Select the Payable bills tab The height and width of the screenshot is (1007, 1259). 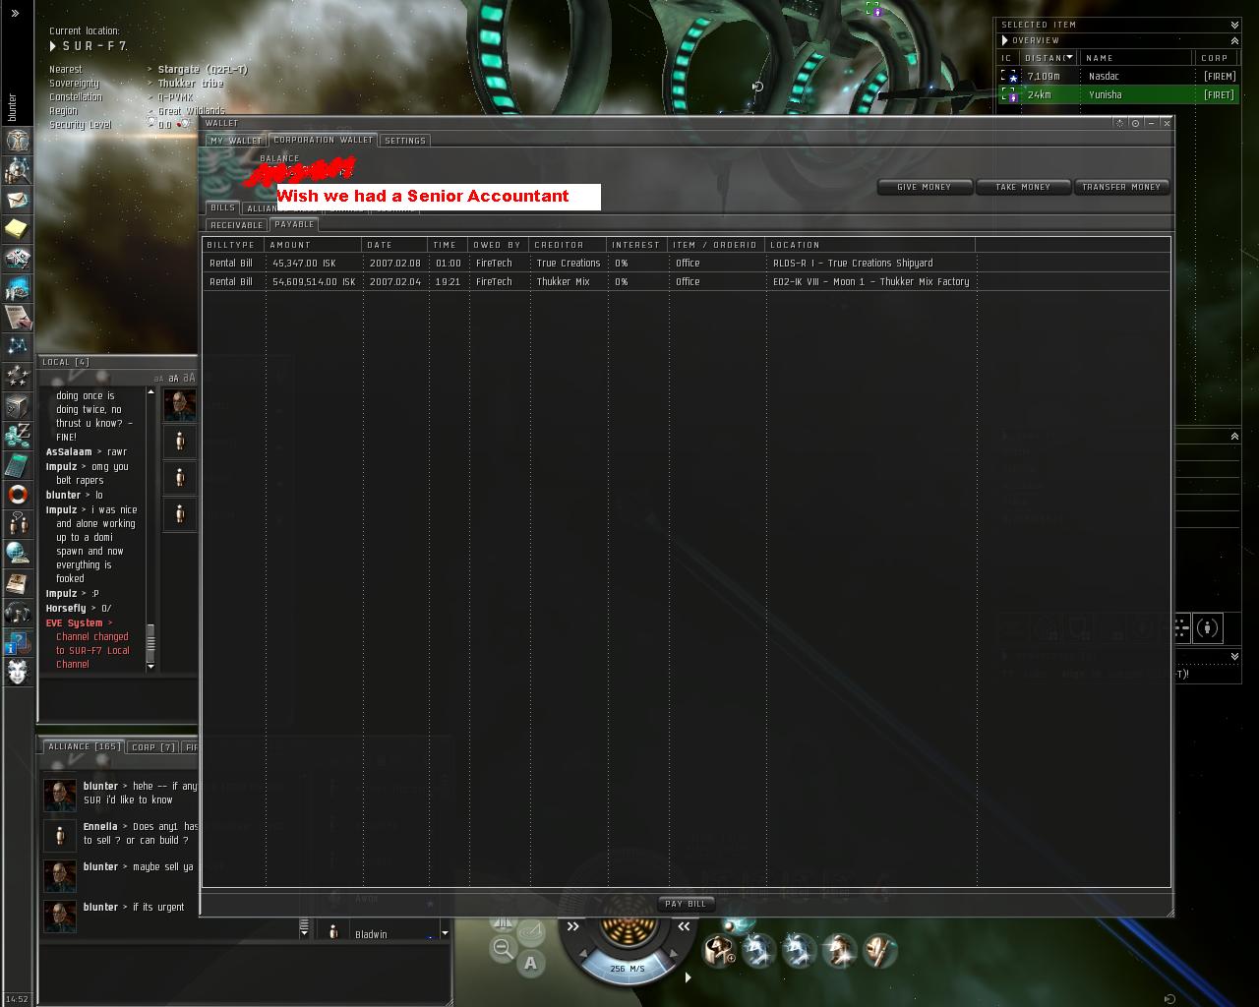click(x=294, y=224)
